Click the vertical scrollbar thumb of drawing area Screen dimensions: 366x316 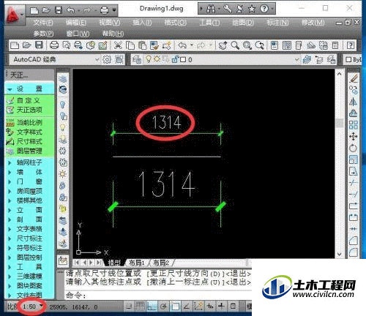[340, 123]
